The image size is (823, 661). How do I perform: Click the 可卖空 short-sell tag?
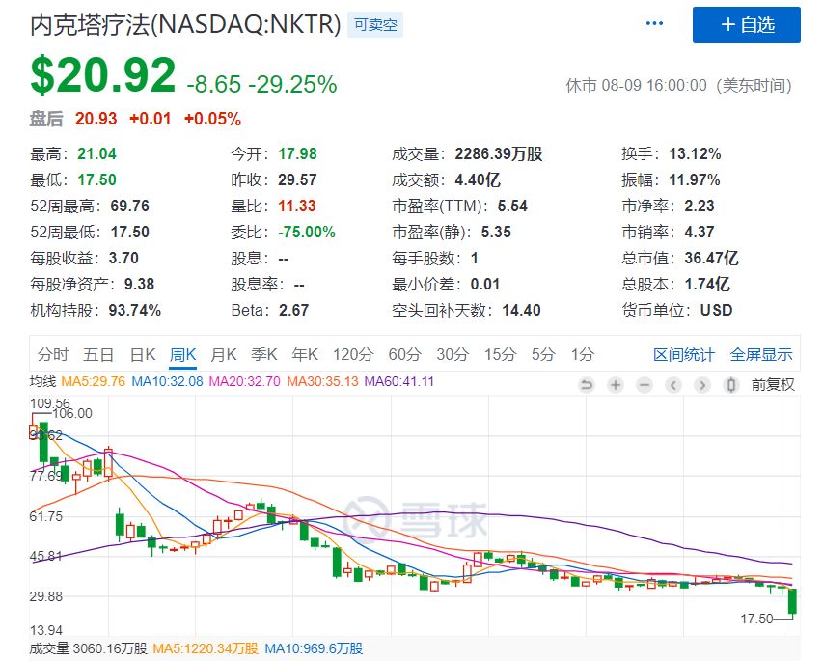coord(375,25)
